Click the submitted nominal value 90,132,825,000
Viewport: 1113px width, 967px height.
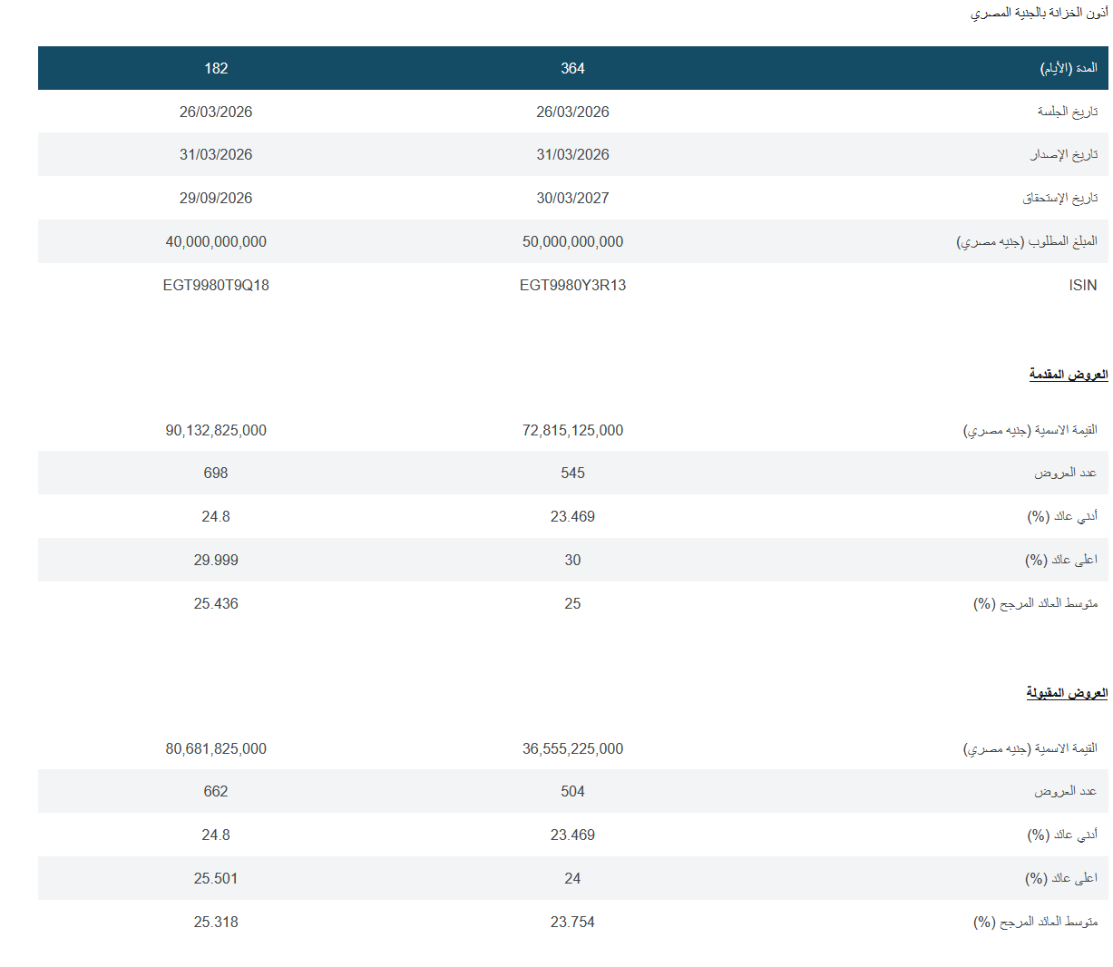point(216,431)
